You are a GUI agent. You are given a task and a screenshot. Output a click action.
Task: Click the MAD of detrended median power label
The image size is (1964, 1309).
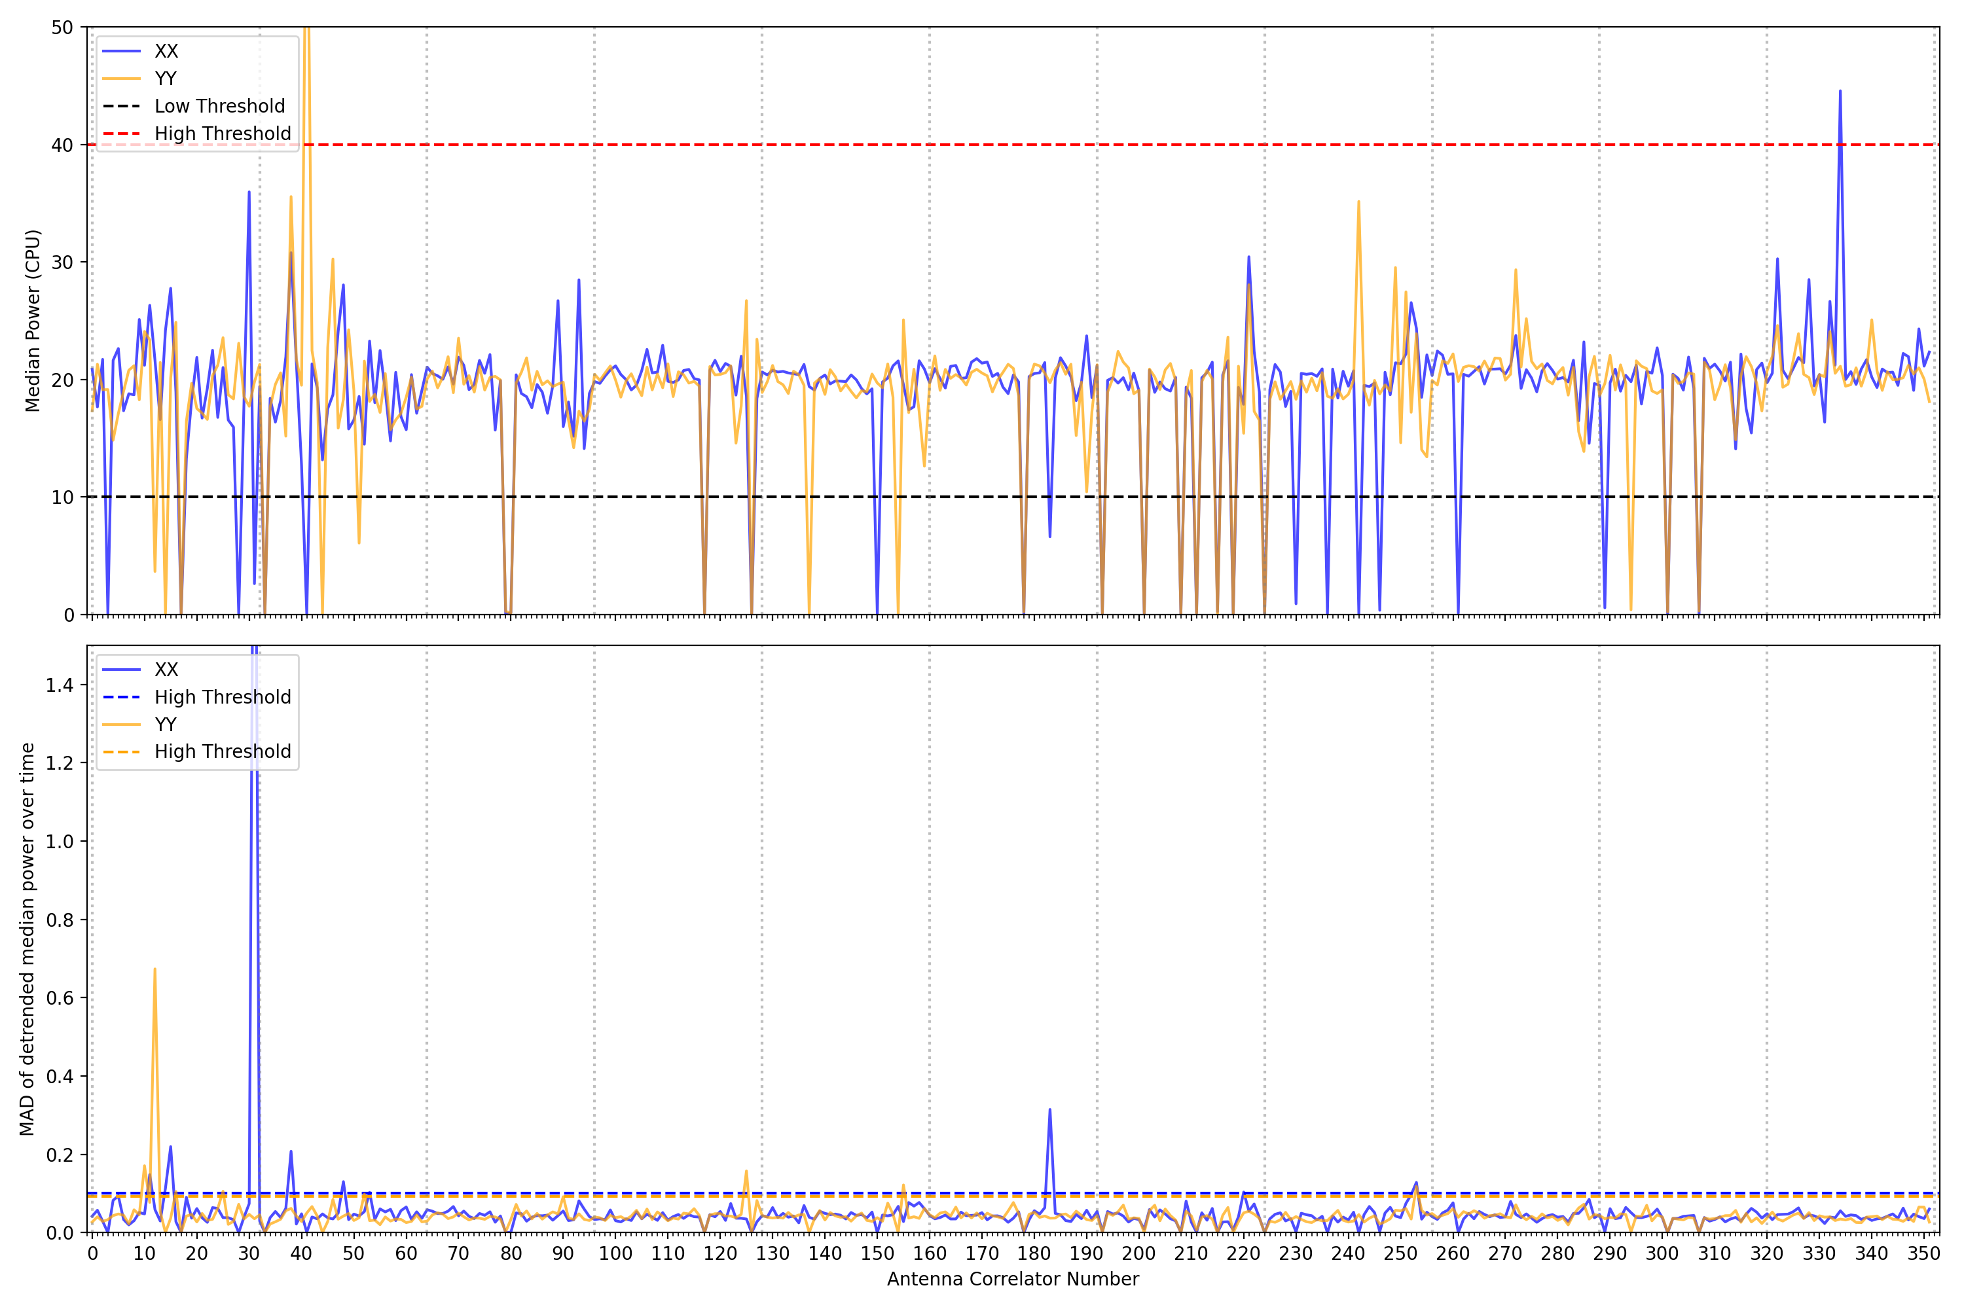[x=27, y=939]
